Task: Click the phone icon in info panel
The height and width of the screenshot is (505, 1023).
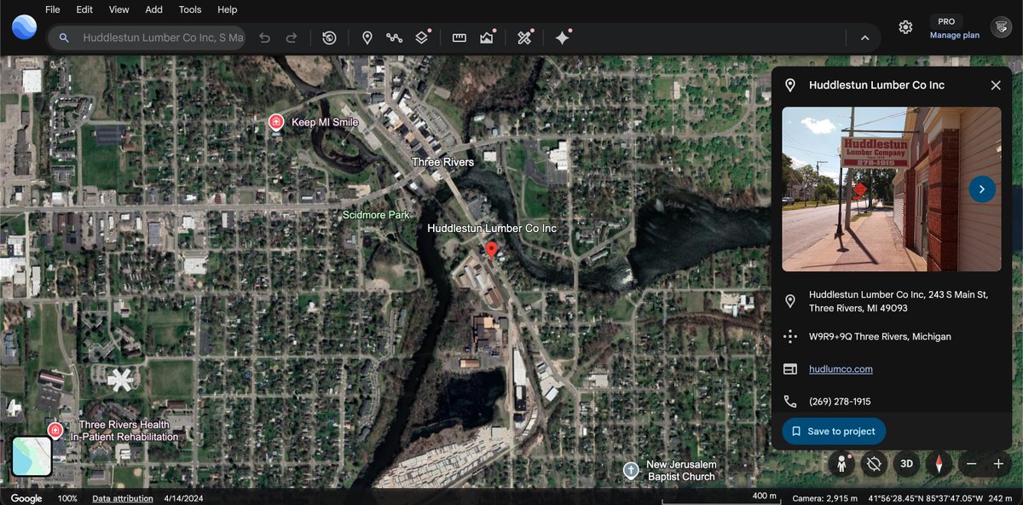Action: (x=790, y=401)
